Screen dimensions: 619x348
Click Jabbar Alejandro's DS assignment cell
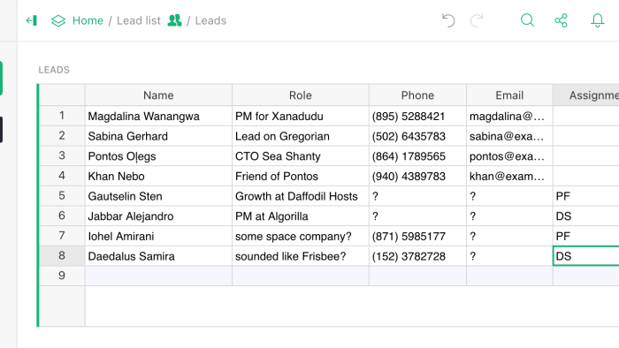pos(585,216)
